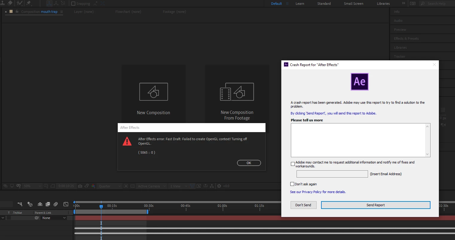Select the Puppet Pin tool
The width and height of the screenshot is (455, 240).
click(29, 3)
